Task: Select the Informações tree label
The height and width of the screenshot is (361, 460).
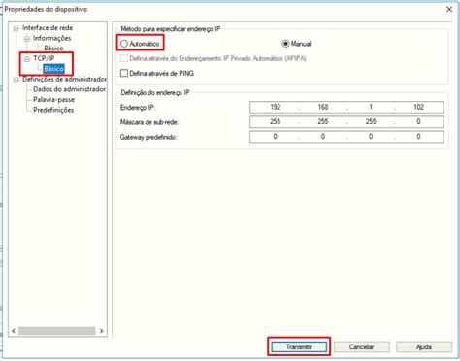Action: [51, 38]
